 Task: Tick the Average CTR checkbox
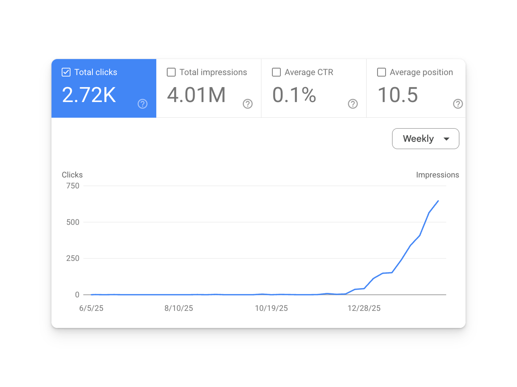[x=276, y=72]
